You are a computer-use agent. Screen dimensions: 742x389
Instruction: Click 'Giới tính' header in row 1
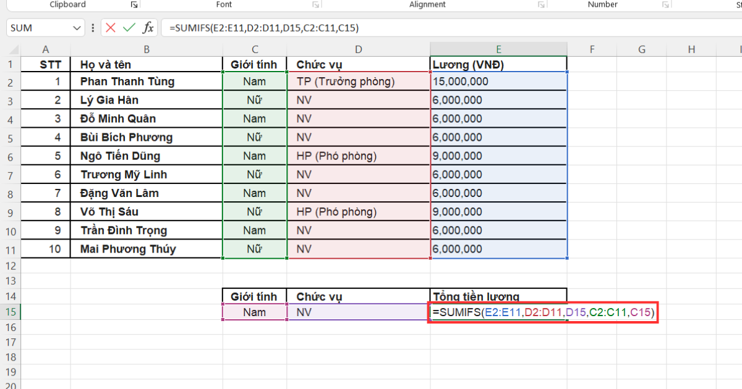255,64
